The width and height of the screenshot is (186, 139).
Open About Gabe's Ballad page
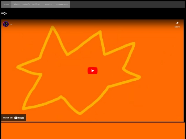click(27, 4)
